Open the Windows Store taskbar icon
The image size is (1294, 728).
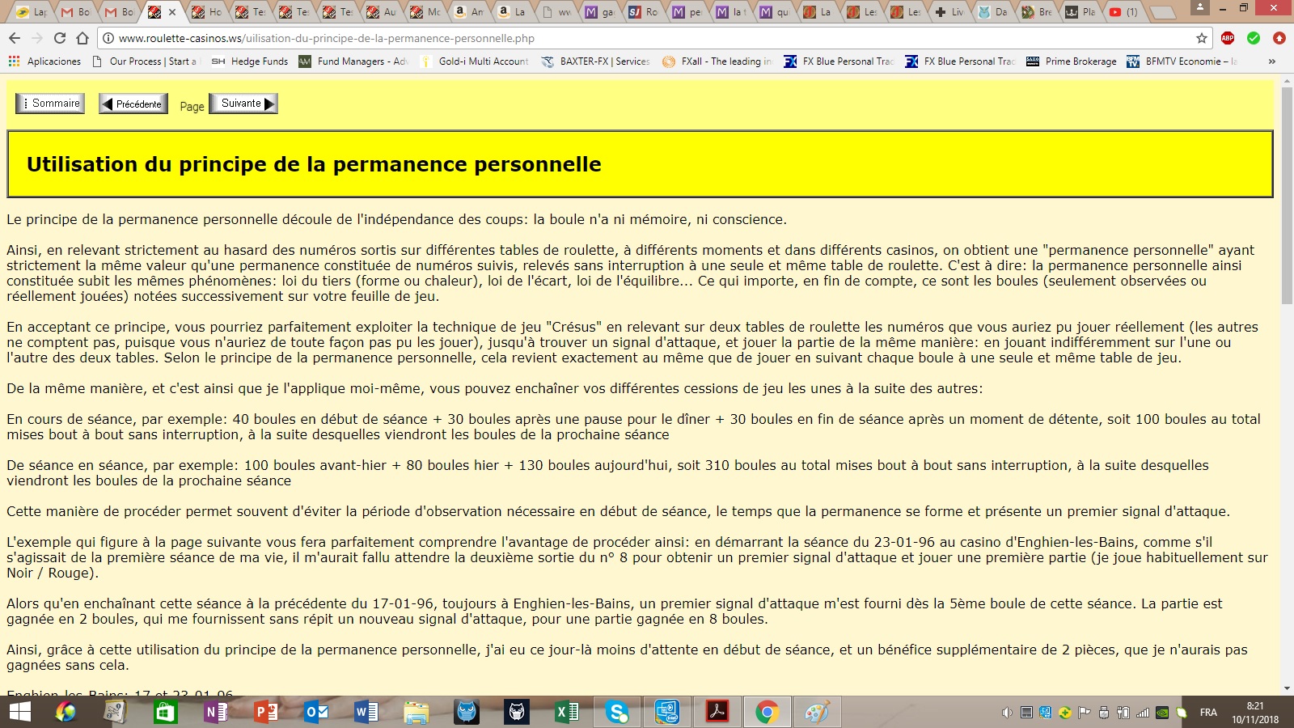pos(165,712)
